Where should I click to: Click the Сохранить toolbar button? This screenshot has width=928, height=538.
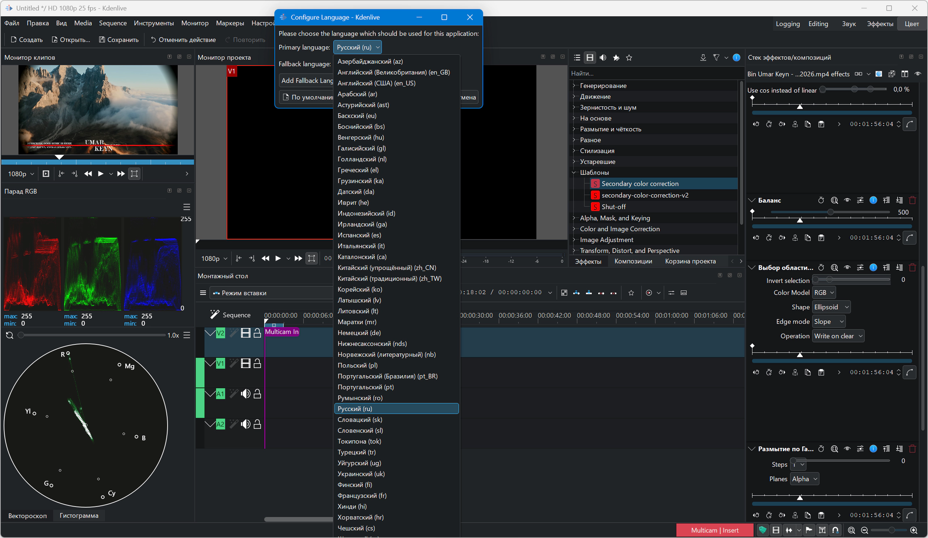119,39
